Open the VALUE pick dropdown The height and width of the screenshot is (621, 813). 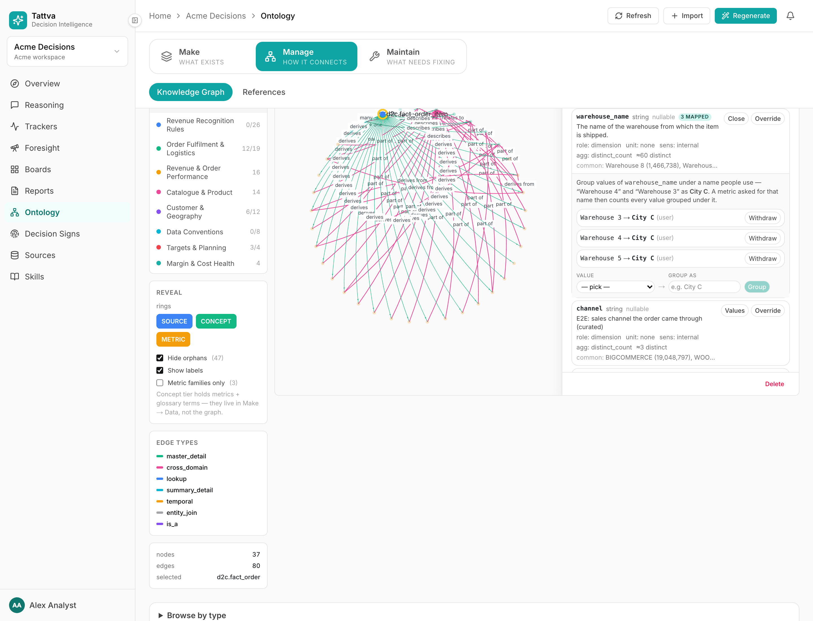616,287
